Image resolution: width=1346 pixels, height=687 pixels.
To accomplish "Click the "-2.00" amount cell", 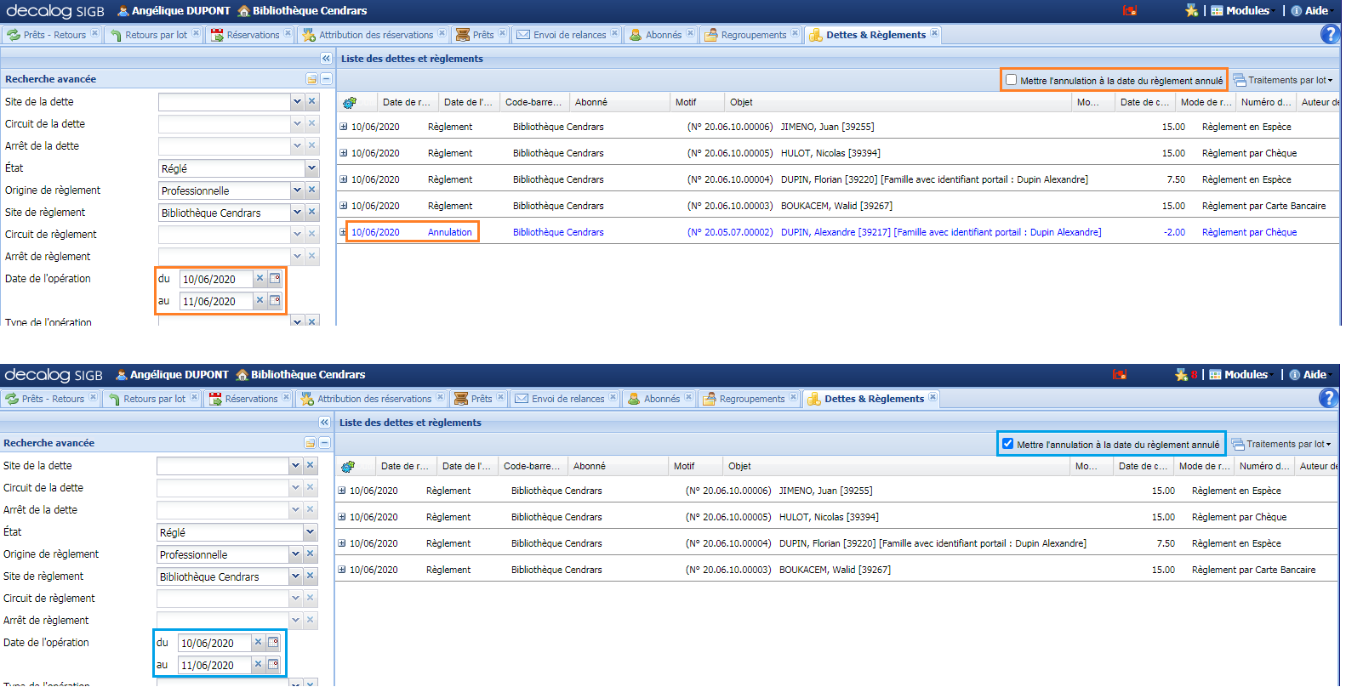I will click(1174, 232).
